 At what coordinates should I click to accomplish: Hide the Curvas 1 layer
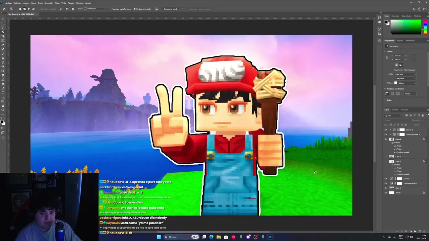click(385, 130)
